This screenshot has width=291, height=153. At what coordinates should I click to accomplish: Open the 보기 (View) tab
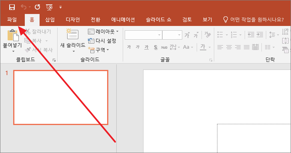pos(207,20)
